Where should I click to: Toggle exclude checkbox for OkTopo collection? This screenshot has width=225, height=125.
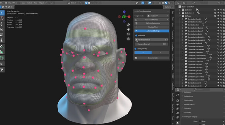(215, 16)
